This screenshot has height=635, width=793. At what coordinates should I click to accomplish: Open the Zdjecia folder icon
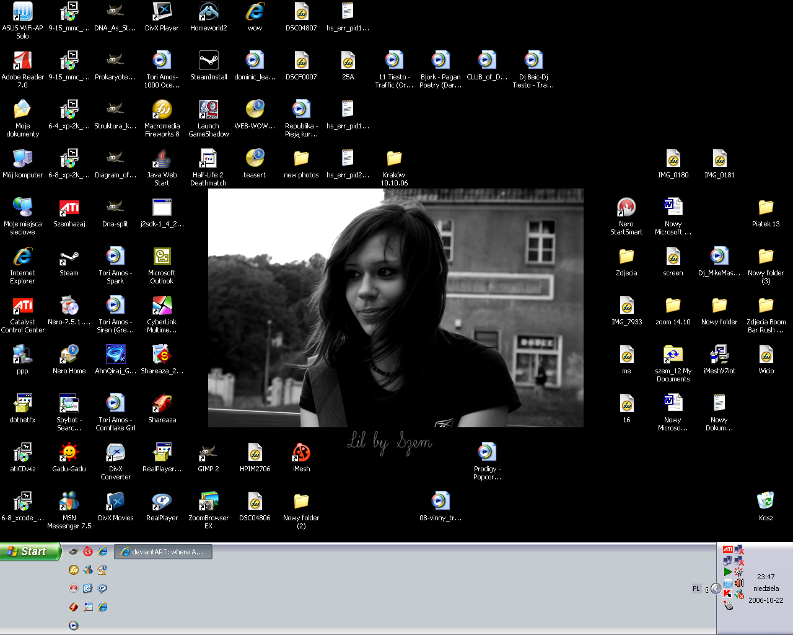coord(626,261)
